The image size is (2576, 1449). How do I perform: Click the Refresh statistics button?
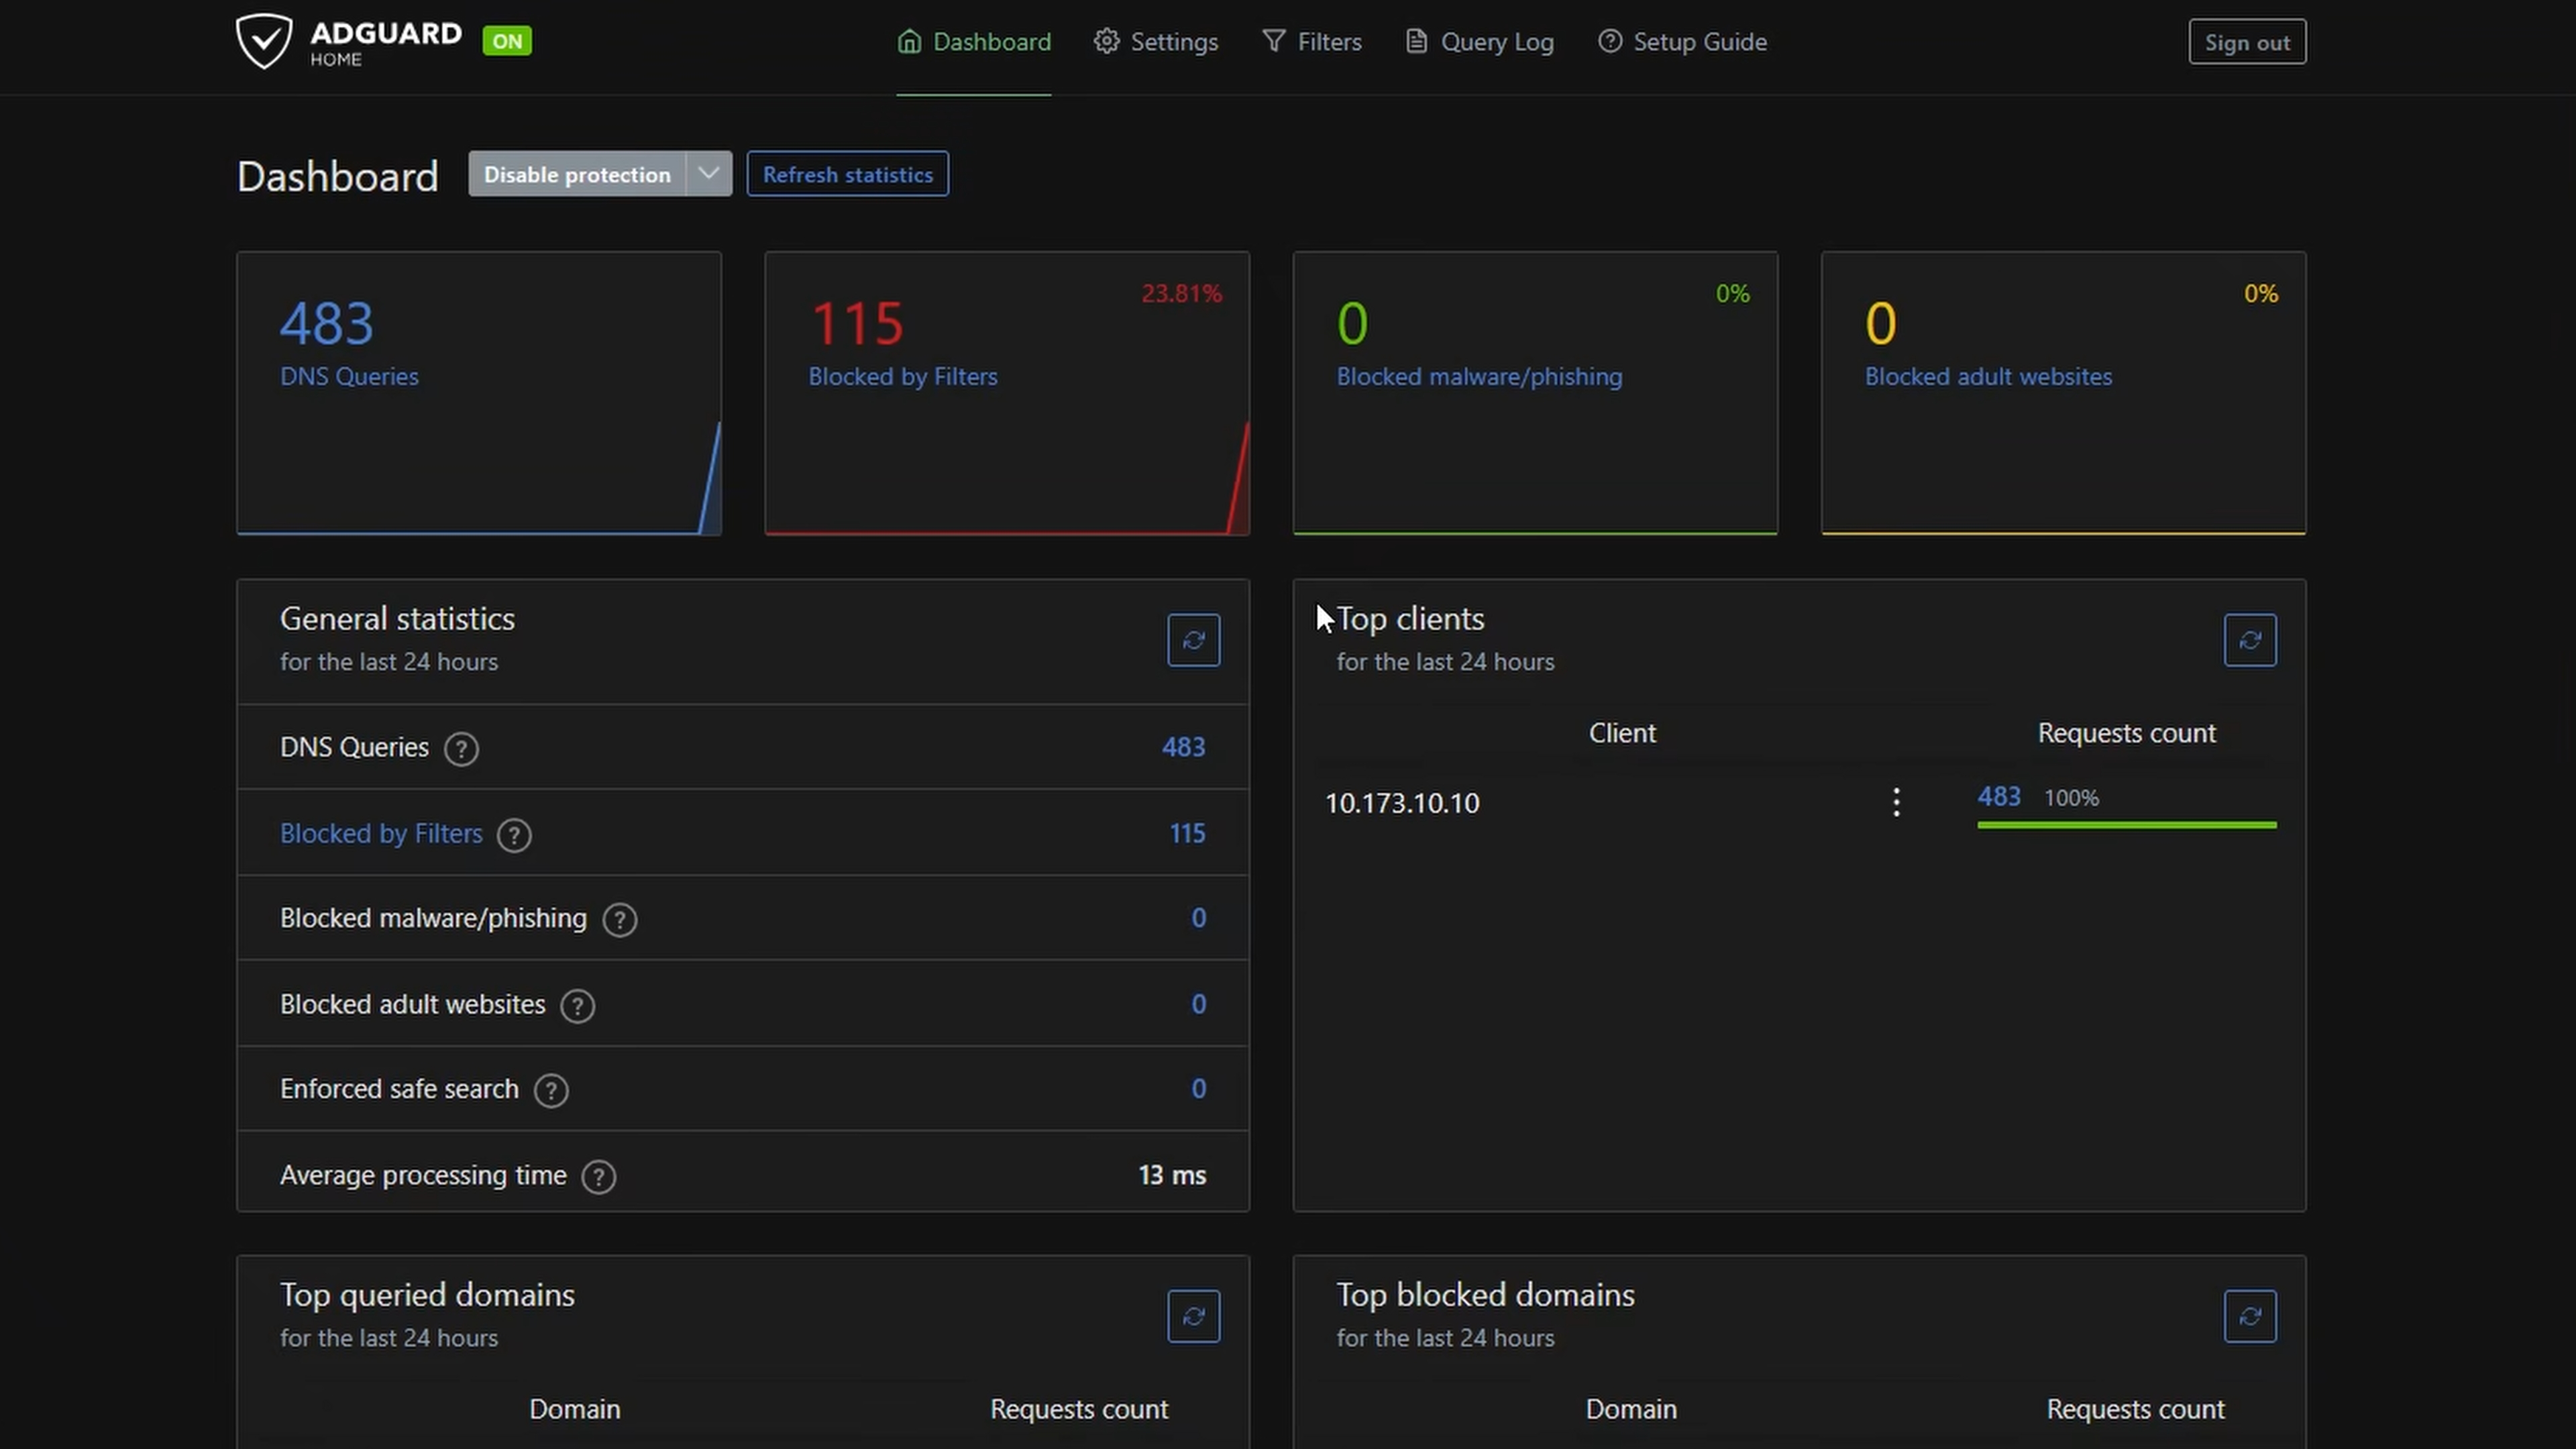(847, 173)
